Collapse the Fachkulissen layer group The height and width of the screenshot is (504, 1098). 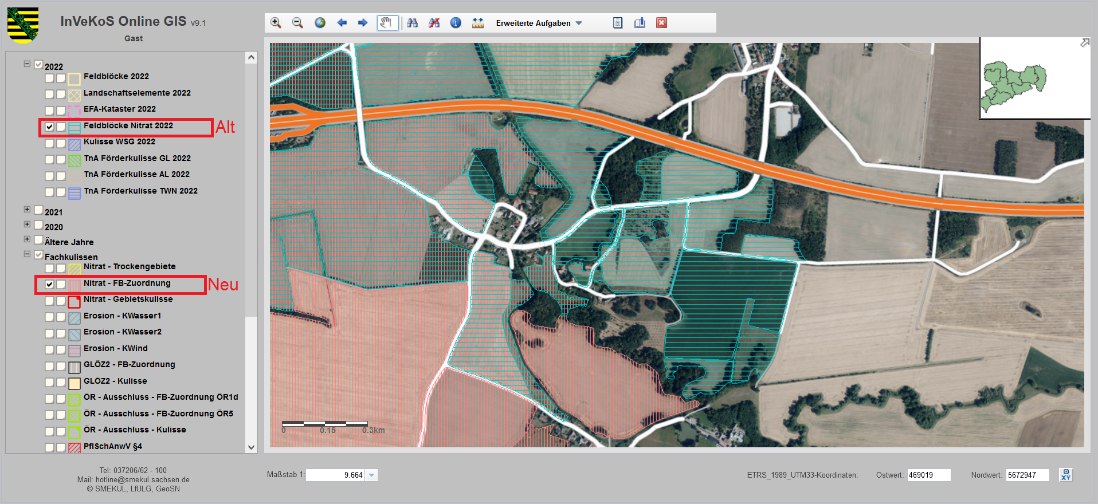[x=27, y=254]
